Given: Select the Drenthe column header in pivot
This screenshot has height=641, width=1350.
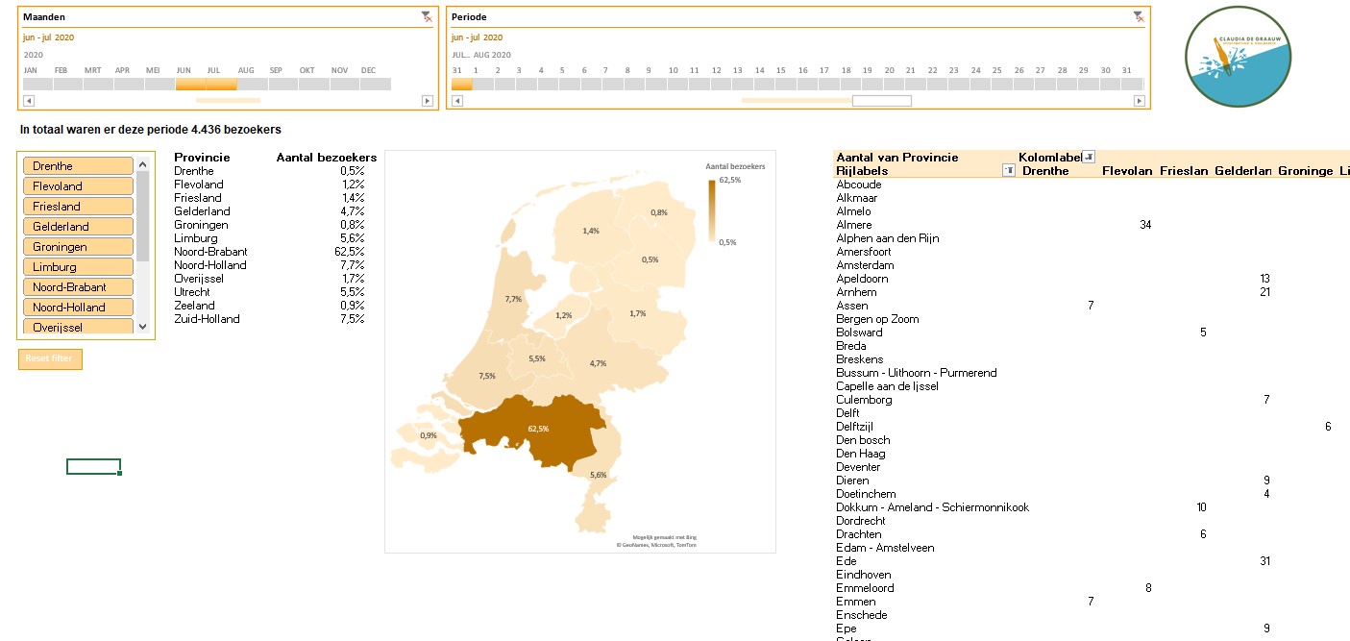Looking at the screenshot, I should (1045, 171).
